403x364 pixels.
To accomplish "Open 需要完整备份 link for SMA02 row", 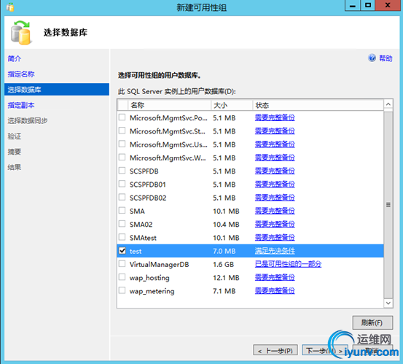I will point(275,224).
